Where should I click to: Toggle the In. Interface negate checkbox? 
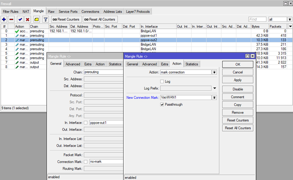[x=86, y=122]
